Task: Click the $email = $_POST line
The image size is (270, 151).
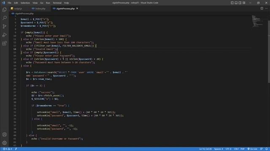Action: click(x=35, y=19)
